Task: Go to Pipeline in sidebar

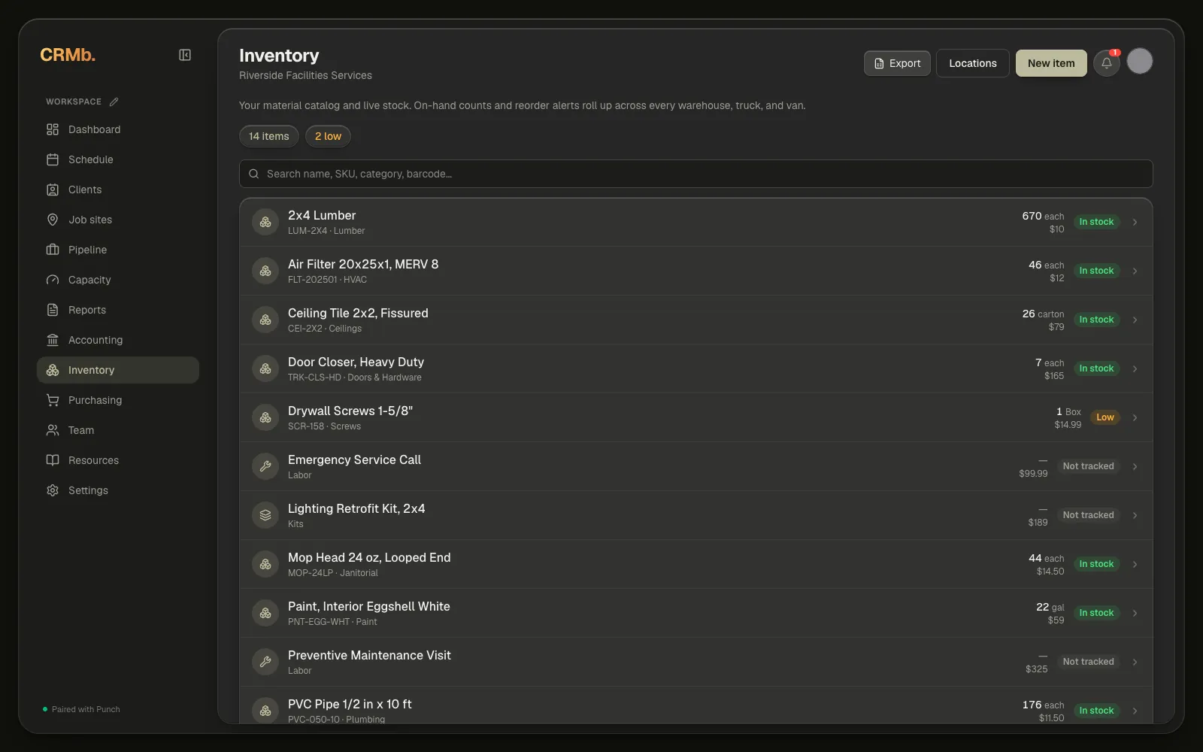Action: [118, 250]
